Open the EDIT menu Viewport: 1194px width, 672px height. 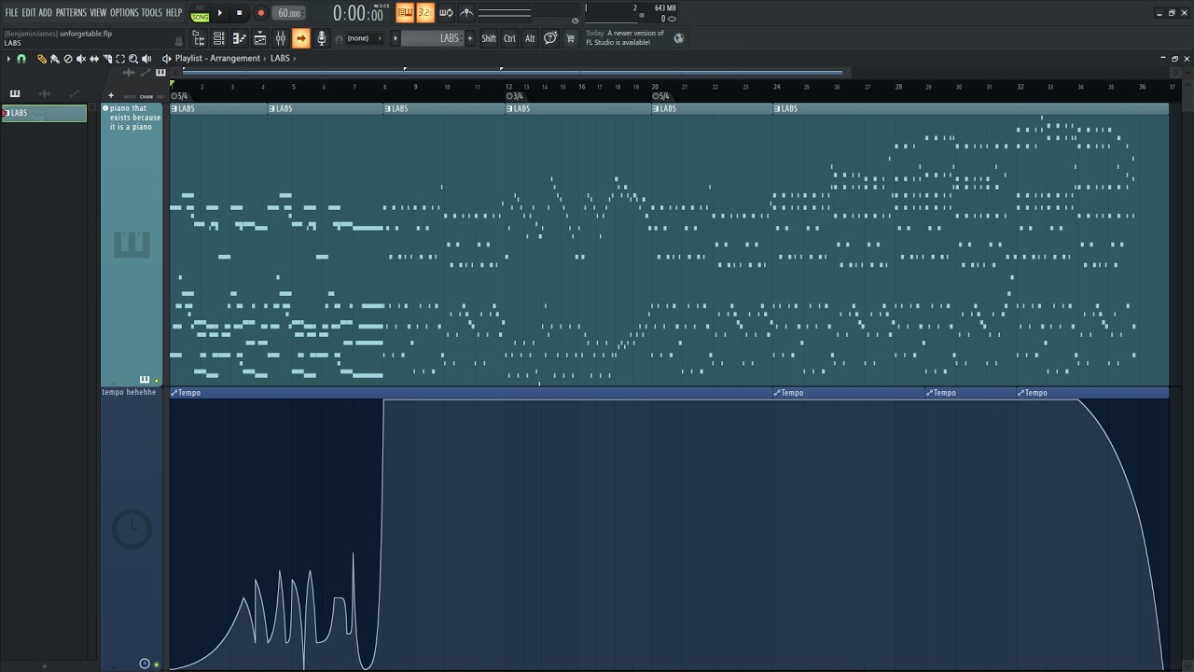coord(29,12)
